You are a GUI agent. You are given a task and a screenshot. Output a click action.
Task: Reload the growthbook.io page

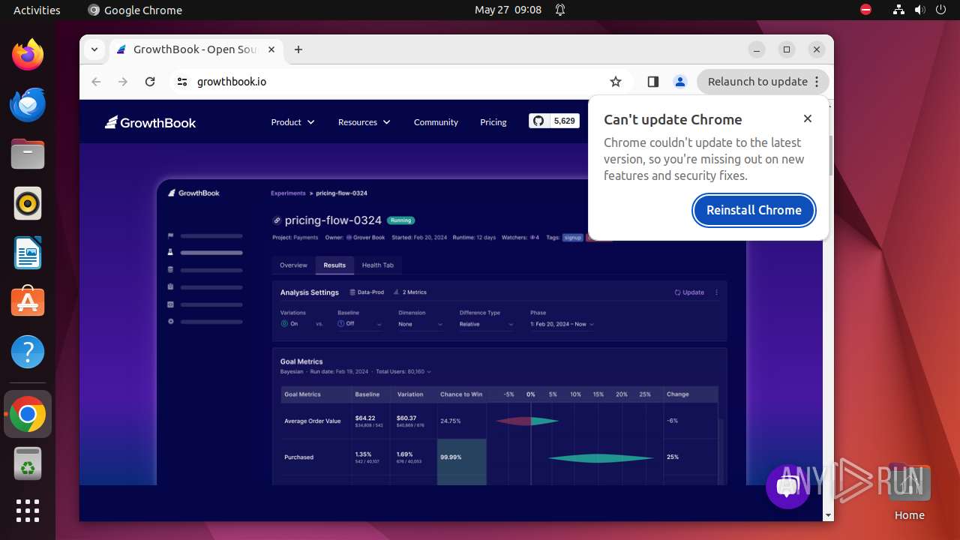coord(150,82)
